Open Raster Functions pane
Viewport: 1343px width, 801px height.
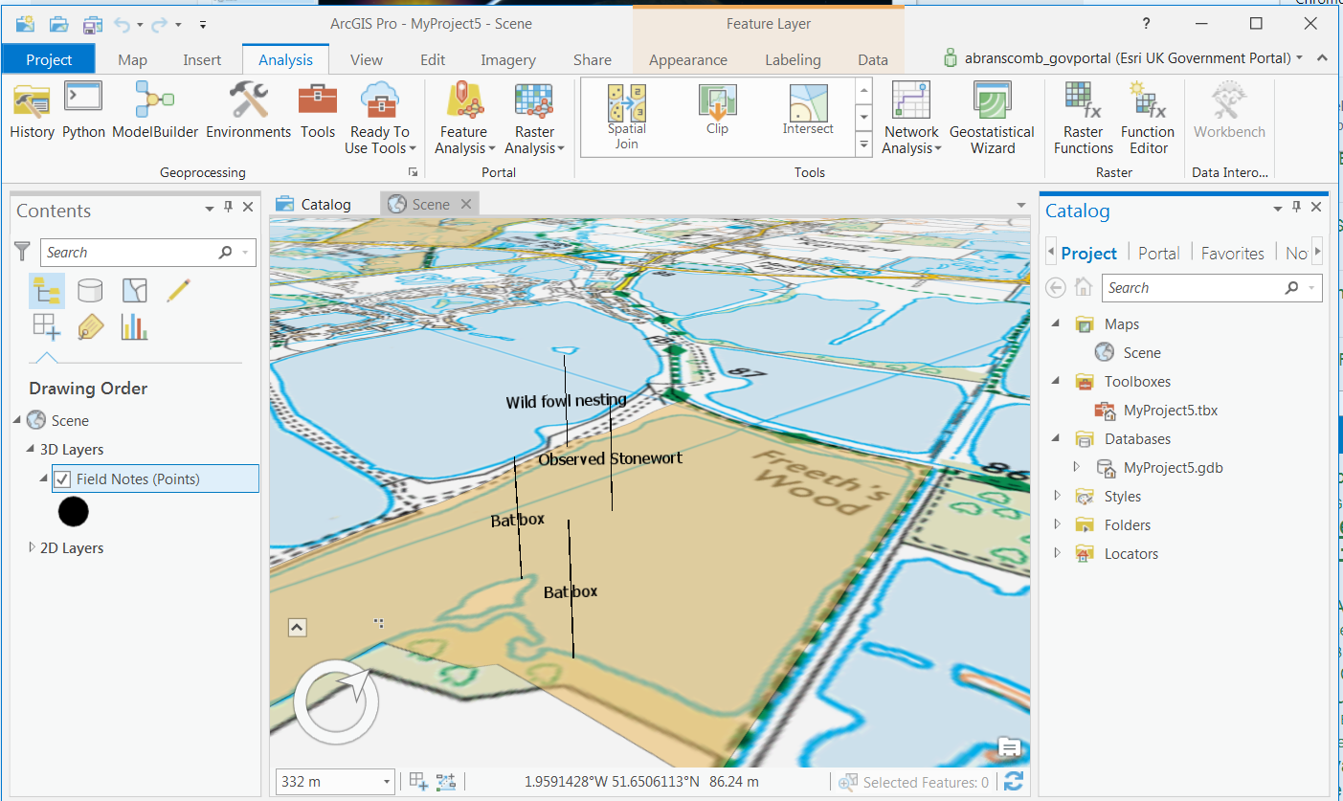tap(1083, 119)
